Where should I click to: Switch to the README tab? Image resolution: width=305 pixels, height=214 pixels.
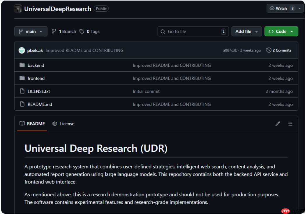pos(32,124)
